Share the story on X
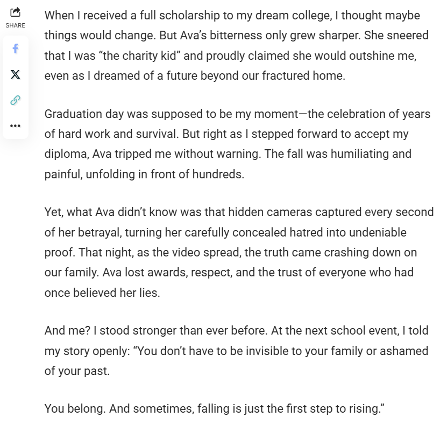440x438 pixels. click(15, 74)
